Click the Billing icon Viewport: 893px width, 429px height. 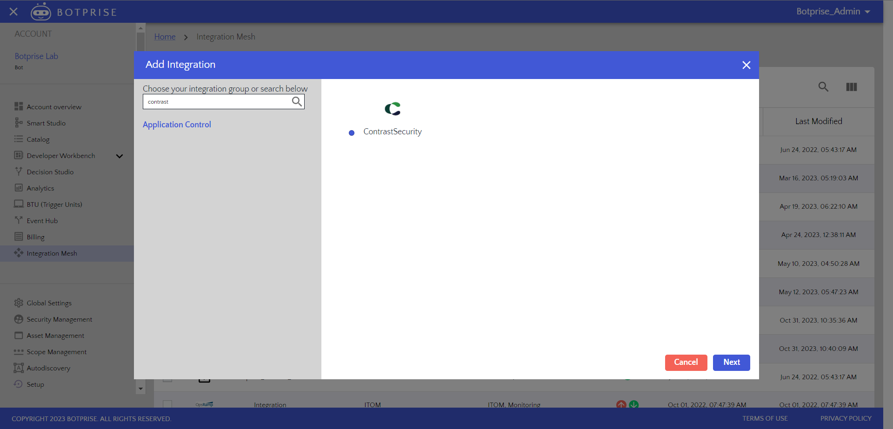pos(19,237)
